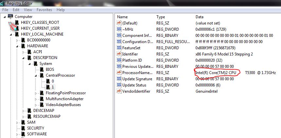Click the Registry Editor title bar icon
The width and height of the screenshot is (281, 138).
coord(3,3)
